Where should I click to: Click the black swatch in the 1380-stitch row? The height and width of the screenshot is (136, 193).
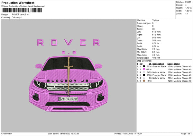(144, 75)
